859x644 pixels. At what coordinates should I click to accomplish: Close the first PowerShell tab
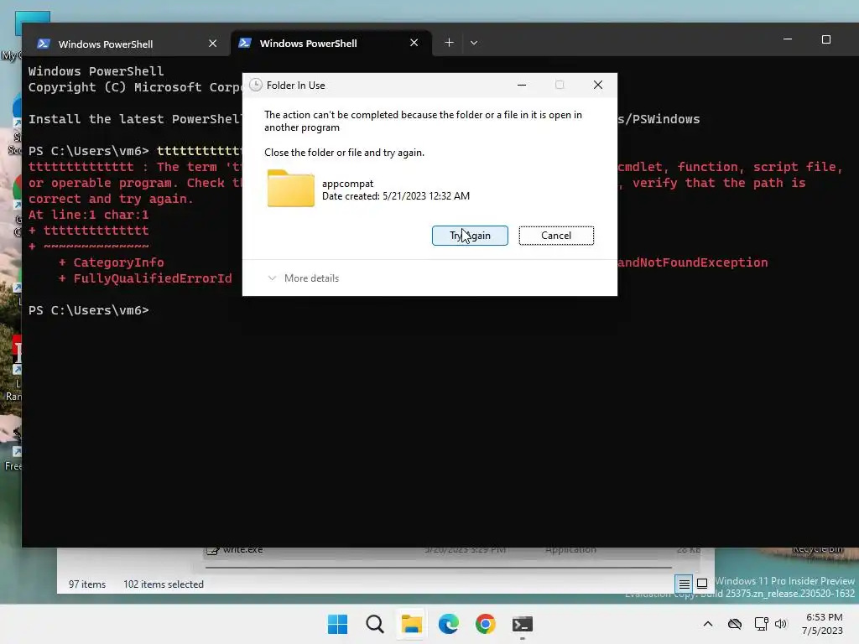[212, 44]
